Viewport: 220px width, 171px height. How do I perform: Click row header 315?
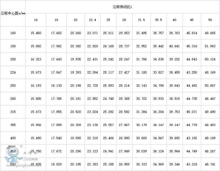(13, 112)
